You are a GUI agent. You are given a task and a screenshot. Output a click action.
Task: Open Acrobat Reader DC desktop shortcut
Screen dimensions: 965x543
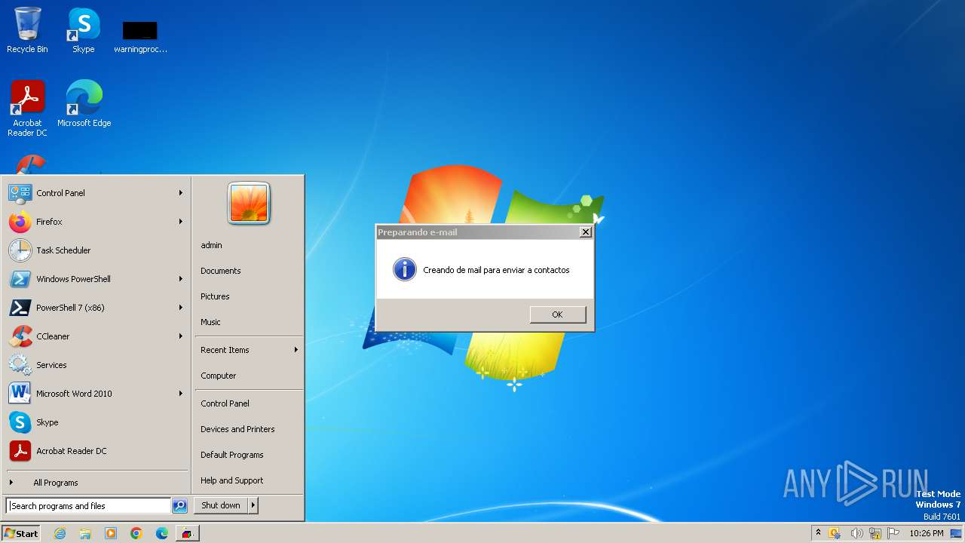pyautogui.click(x=28, y=108)
